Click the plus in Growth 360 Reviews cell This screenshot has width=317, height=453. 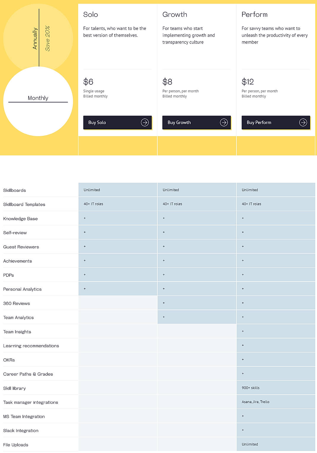click(164, 303)
